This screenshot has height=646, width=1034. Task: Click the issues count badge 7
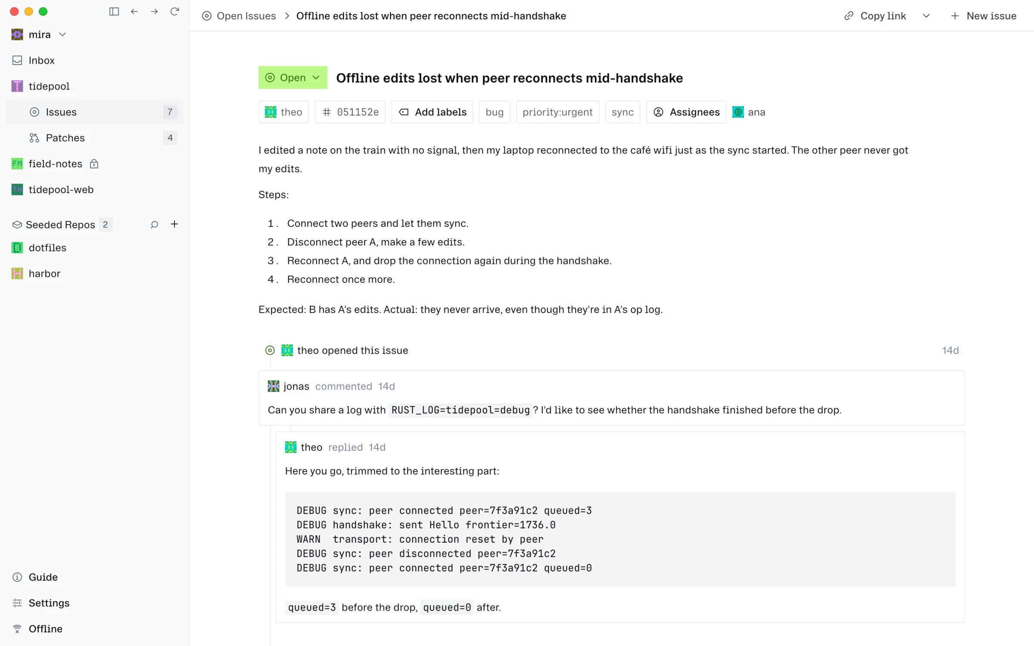tap(170, 112)
